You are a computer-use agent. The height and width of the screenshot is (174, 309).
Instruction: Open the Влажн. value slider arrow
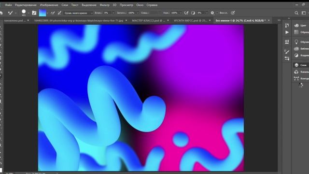(x=113, y=13)
